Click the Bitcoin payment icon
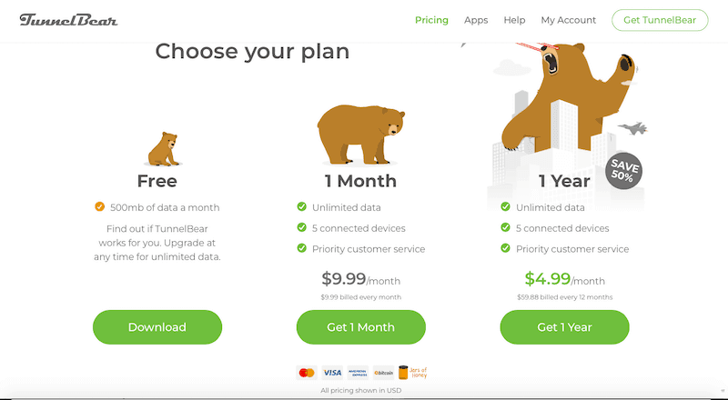The height and width of the screenshot is (400, 728). (383, 373)
